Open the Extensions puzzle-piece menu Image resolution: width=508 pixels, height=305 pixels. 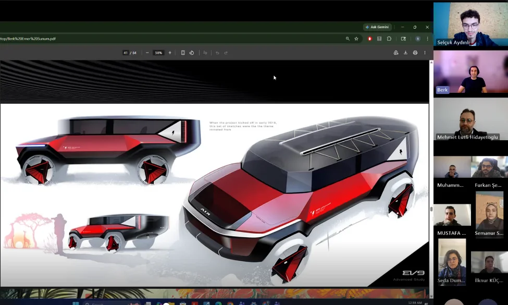point(389,39)
